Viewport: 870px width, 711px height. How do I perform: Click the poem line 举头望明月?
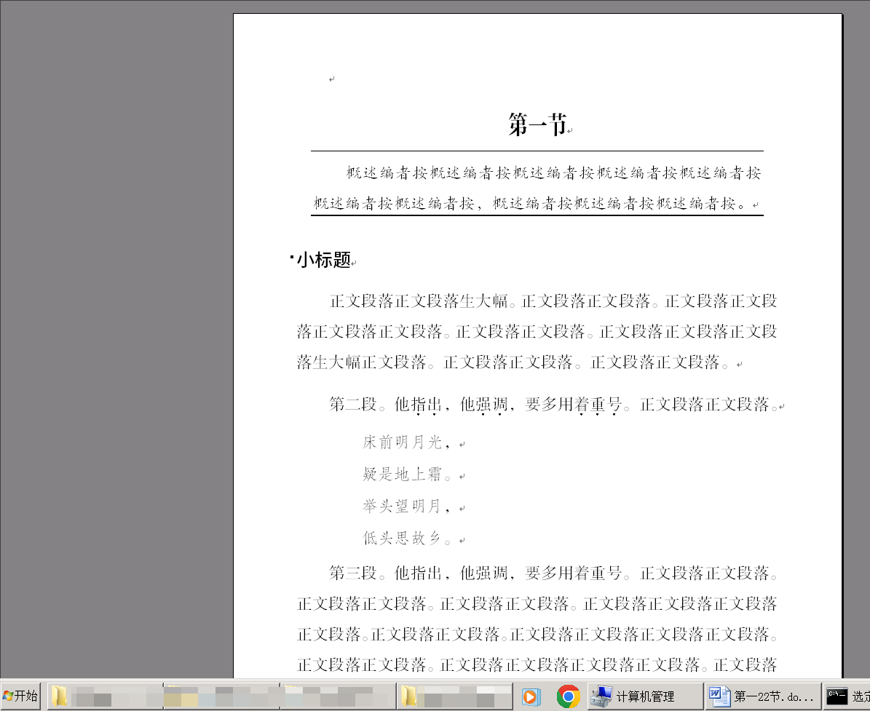coord(402,506)
